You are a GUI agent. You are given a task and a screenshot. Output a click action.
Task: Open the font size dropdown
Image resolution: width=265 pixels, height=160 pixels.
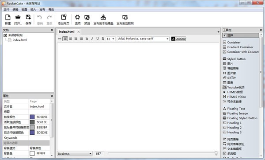[x=113, y=39]
